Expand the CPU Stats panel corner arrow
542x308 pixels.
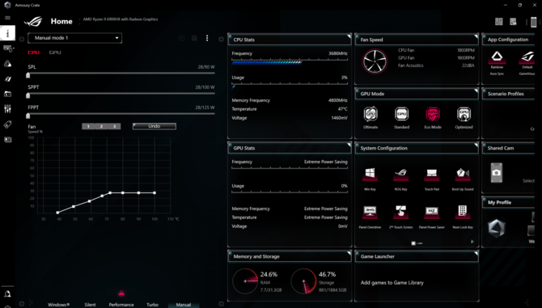(349, 37)
